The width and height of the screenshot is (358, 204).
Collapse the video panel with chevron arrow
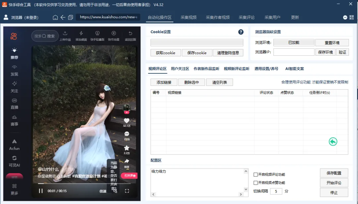click(126, 58)
